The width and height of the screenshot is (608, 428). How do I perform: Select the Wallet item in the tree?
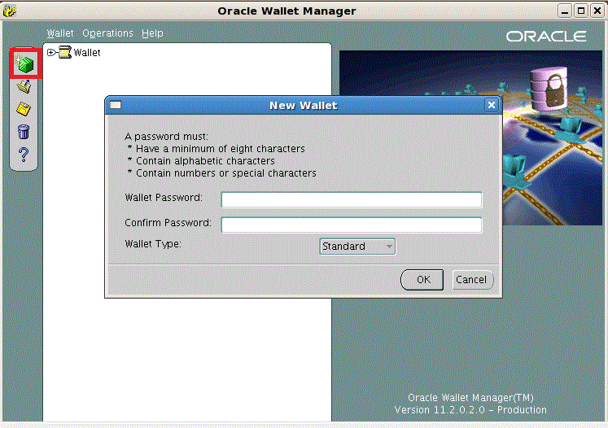click(x=87, y=53)
